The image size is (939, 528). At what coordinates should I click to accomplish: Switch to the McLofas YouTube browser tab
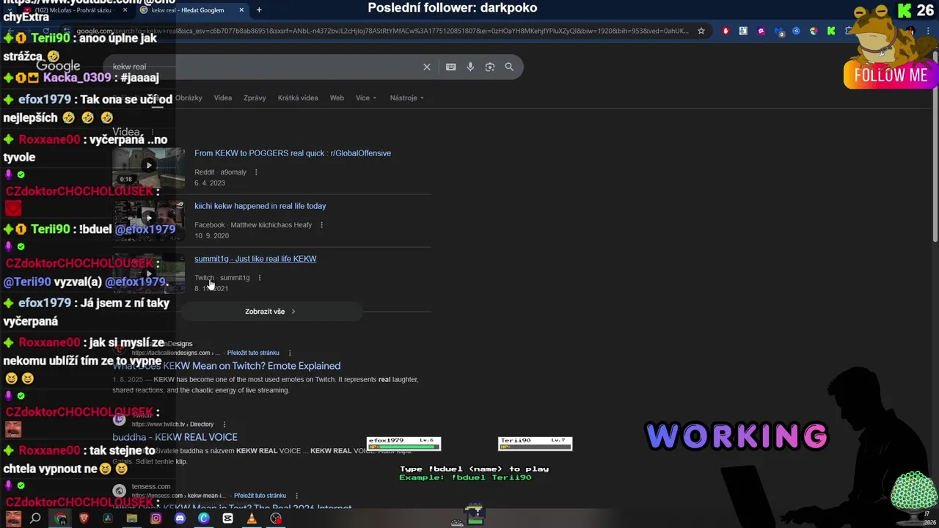coord(72,10)
